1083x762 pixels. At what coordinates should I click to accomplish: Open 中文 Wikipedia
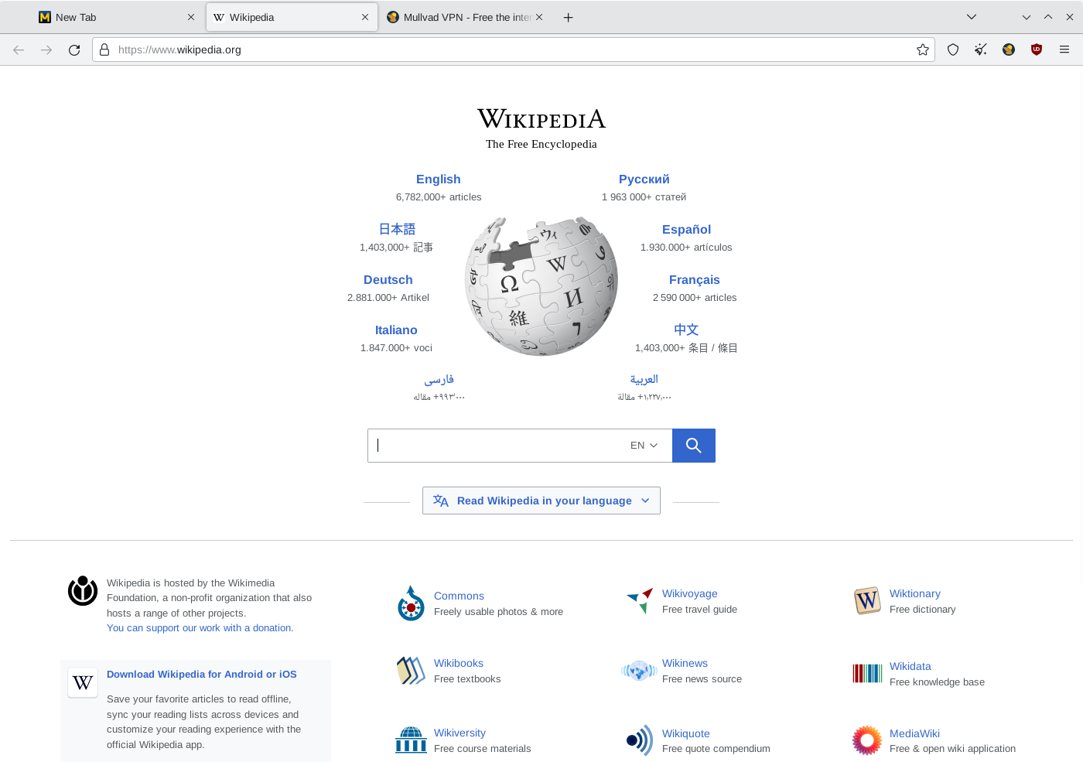[686, 330]
